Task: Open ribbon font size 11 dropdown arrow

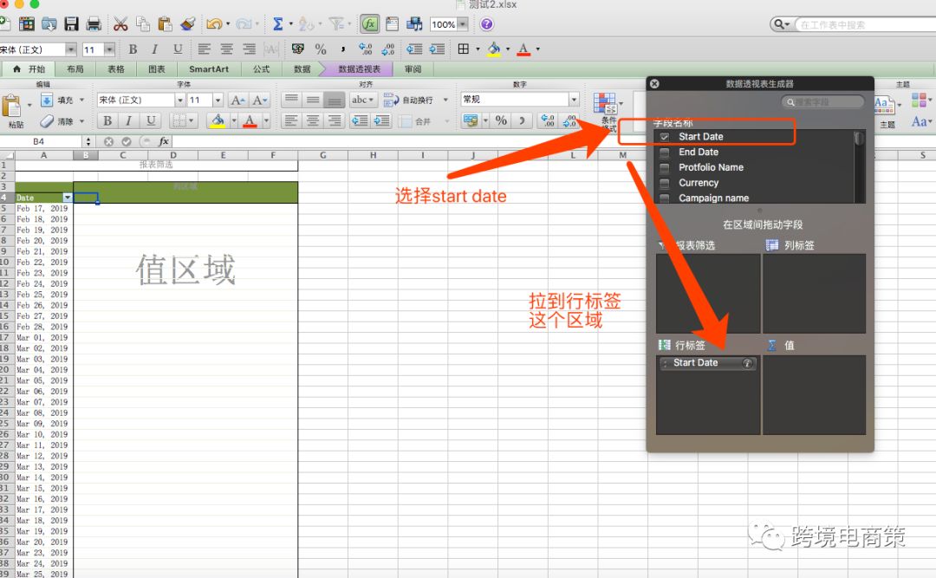Action: point(218,100)
